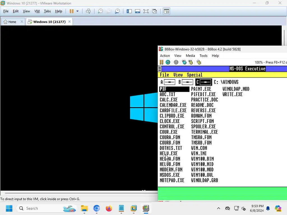The width and height of the screenshot is (287, 215).
Task: Open 86Box Media menu
Action: [x=190, y=56]
